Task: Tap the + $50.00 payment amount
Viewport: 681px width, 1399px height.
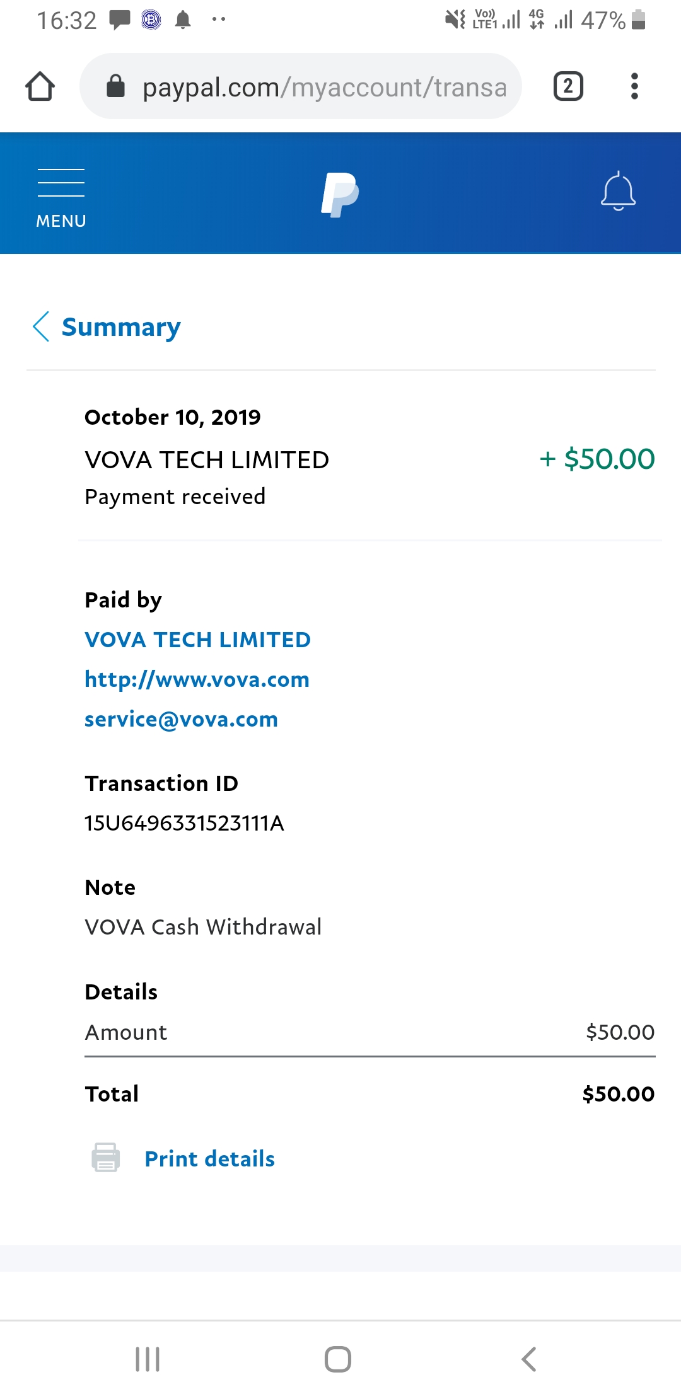Action: click(597, 459)
